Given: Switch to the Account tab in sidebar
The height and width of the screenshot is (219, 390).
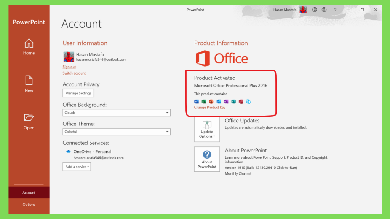Looking at the screenshot, I should click(x=29, y=192).
